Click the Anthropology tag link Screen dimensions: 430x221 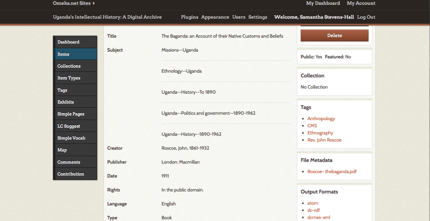pos(321,118)
